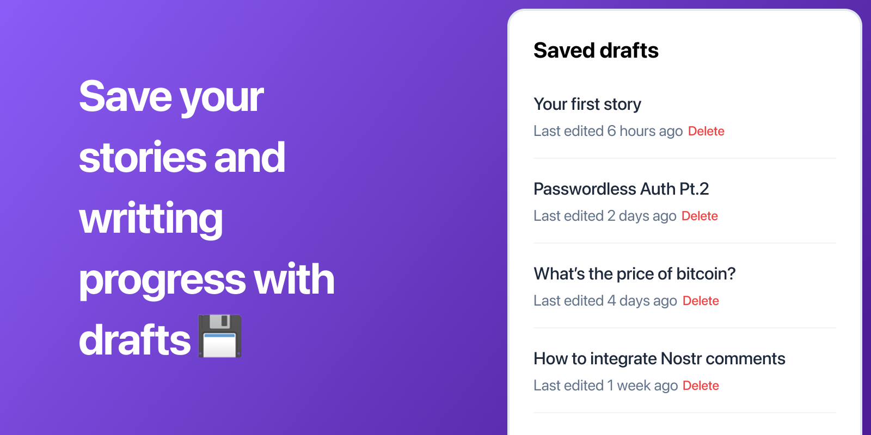Click the word 'writting' in the headline
Viewport: 871px width, 435px height.
point(151,219)
